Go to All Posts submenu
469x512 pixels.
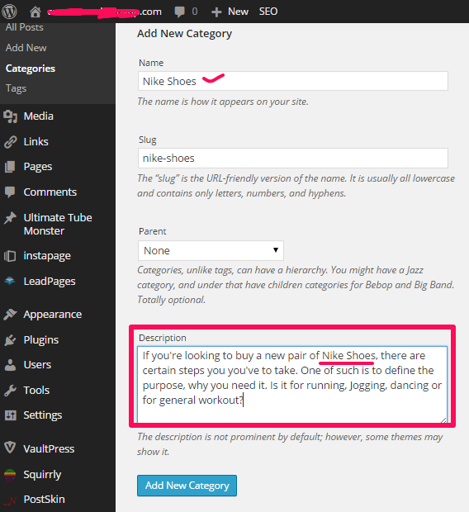point(25,27)
